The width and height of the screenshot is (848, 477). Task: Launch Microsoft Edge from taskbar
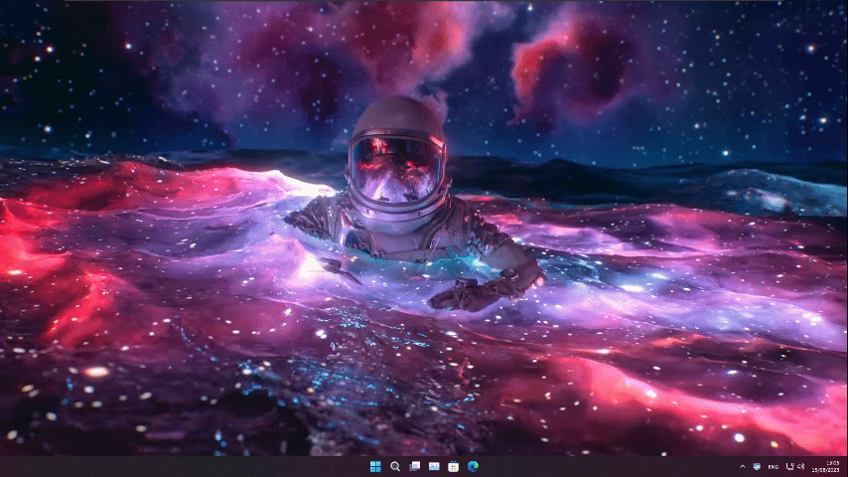(x=473, y=466)
